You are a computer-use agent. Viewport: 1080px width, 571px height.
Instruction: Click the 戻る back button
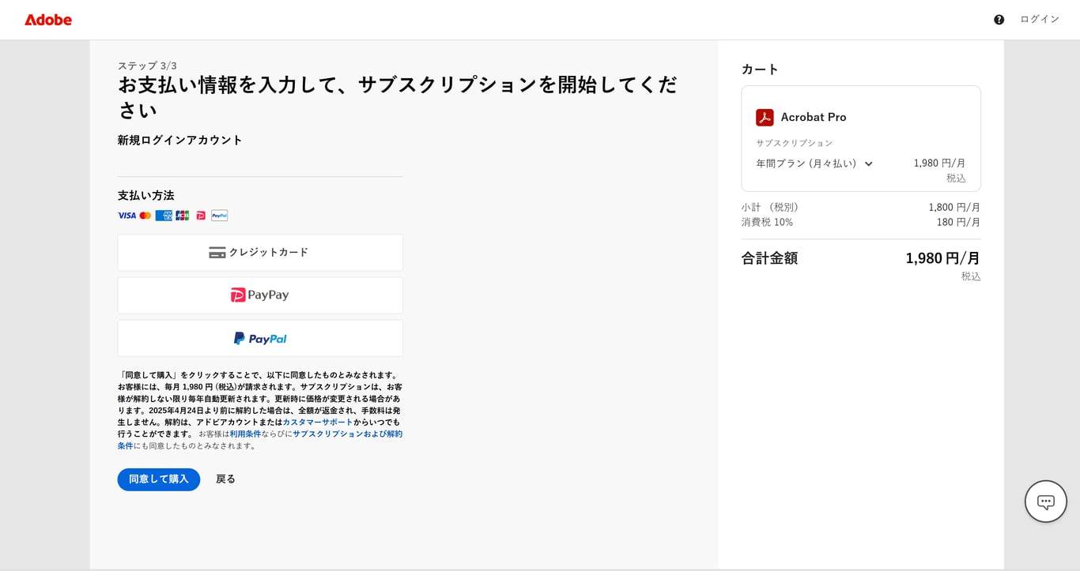225,479
